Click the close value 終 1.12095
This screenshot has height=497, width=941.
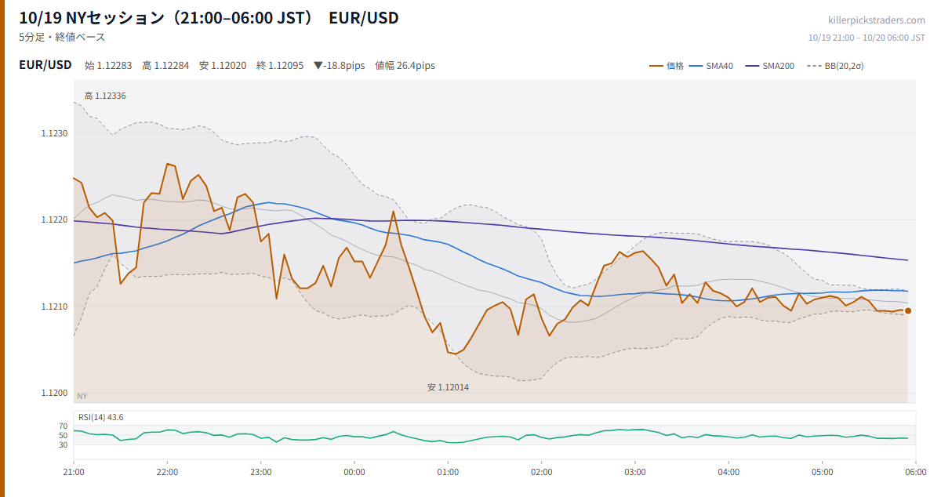coord(280,66)
